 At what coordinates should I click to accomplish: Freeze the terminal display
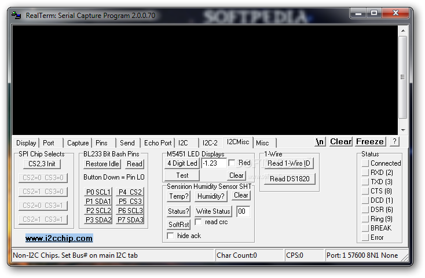point(370,141)
